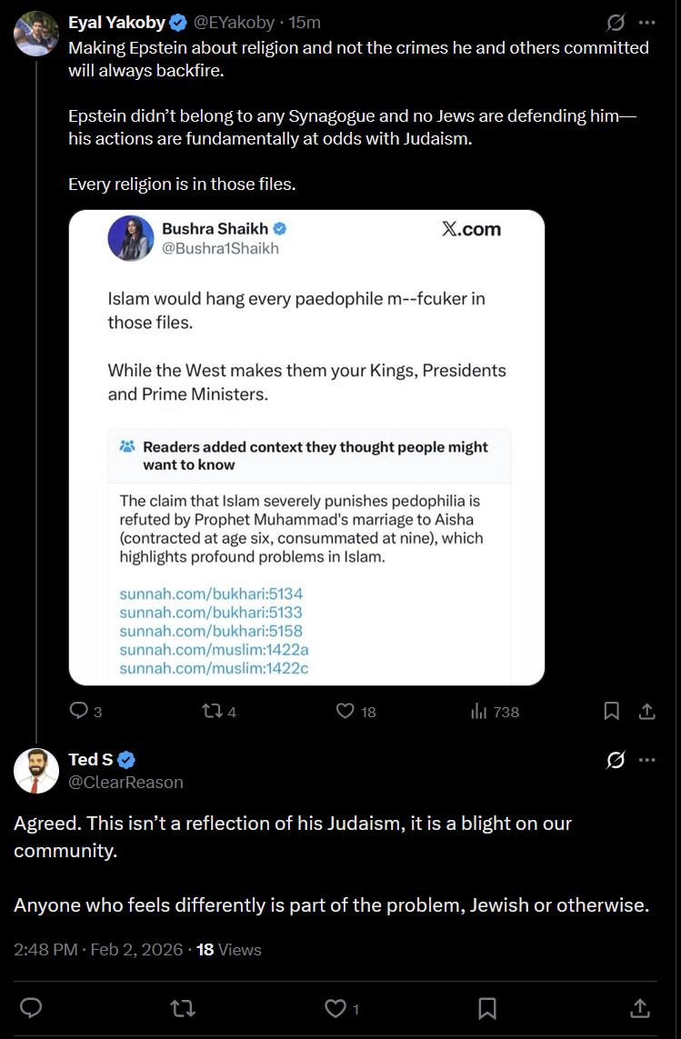Like Ted S's reply
The height and width of the screenshot is (1039, 681).
[335, 1007]
